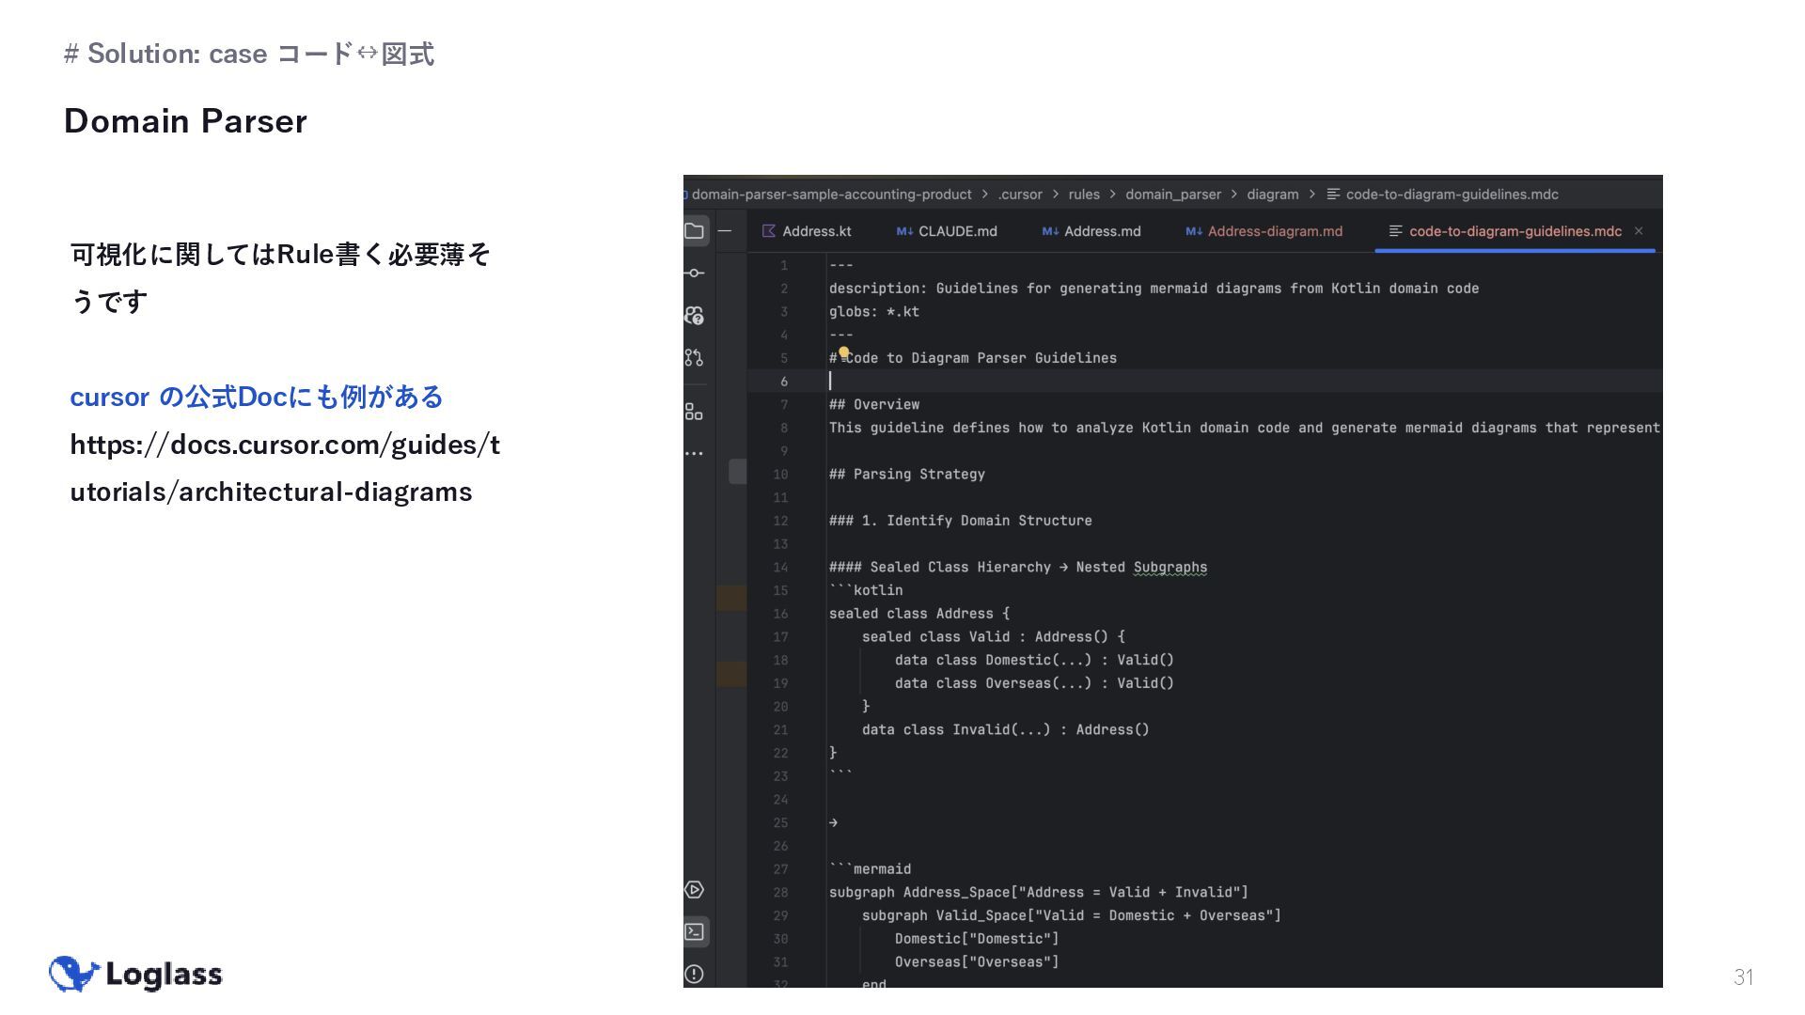This screenshot has width=1805, height=1015.
Task: Switch to the Address.kt tab
Action: click(807, 231)
